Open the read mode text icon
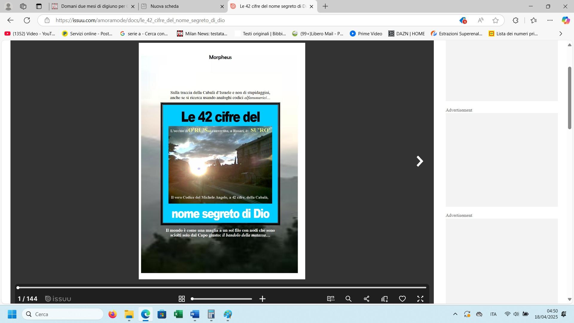The image size is (574, 323). [331, 299]
